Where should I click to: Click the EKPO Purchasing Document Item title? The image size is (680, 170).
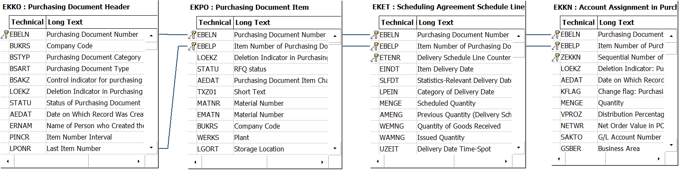pos(249,7)
